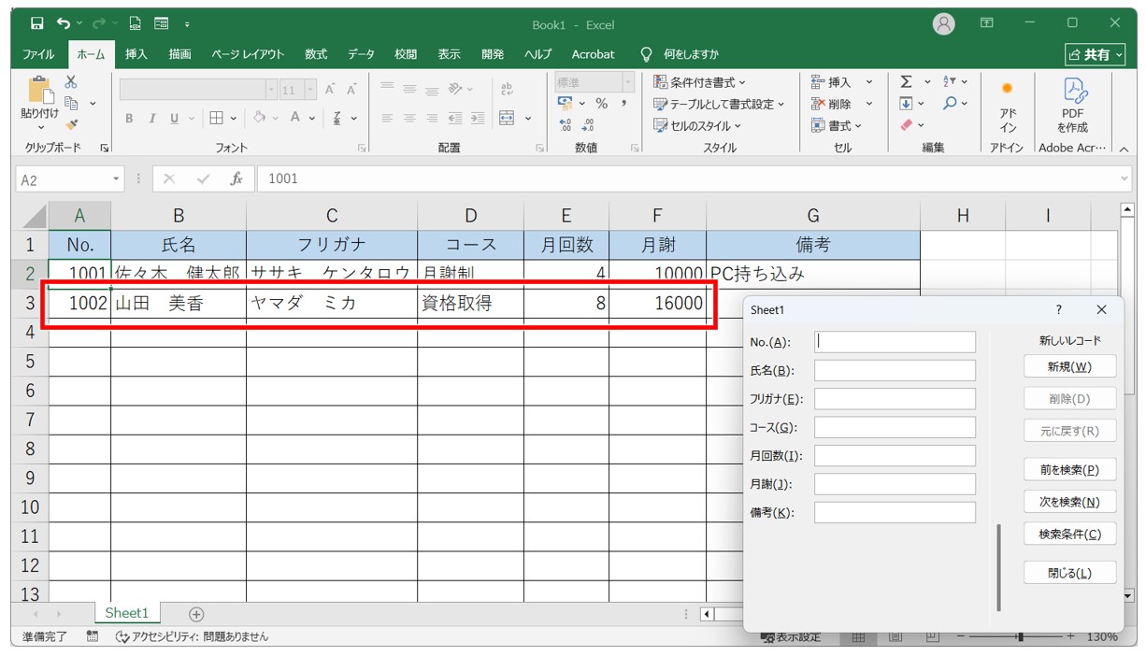Insert function with the fx icon
The image size is (1146, 656).
[237, 178]
